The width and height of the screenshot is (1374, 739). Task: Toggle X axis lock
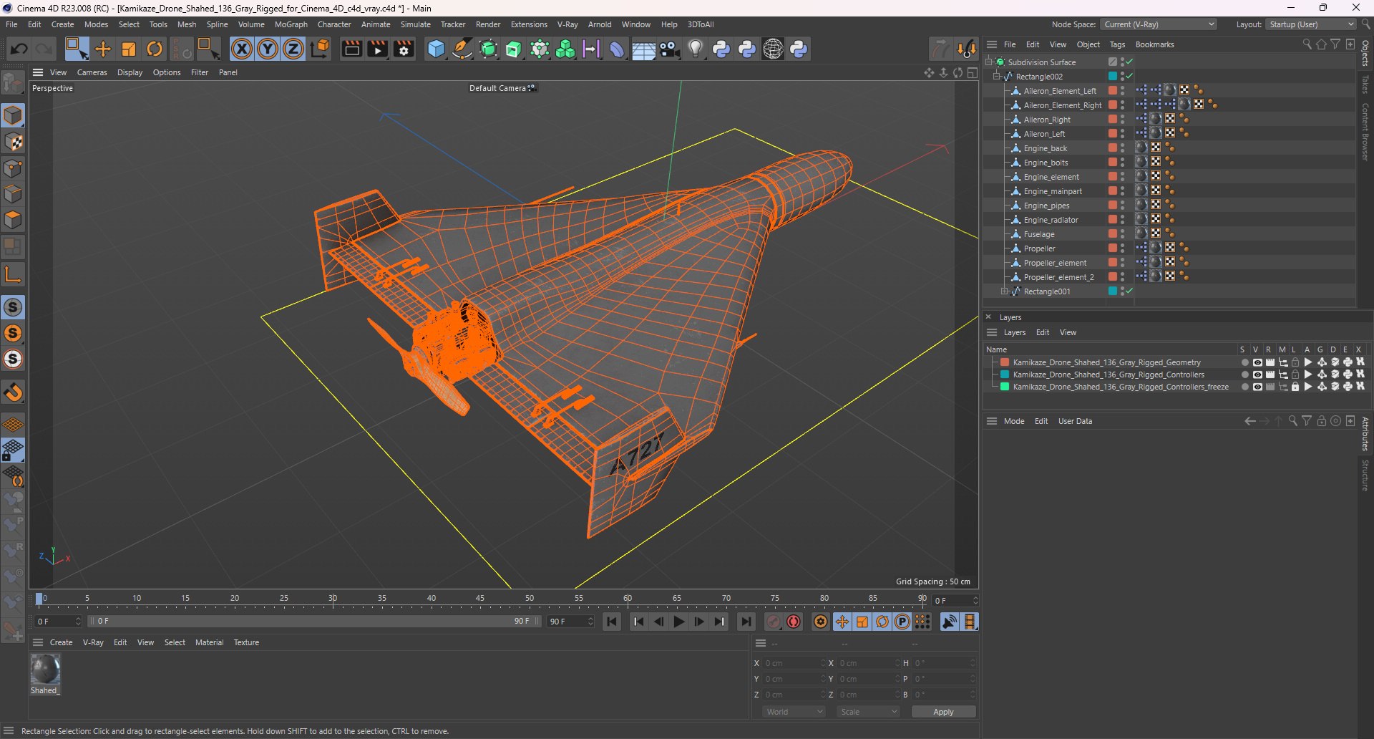click(x=242, y=49)
